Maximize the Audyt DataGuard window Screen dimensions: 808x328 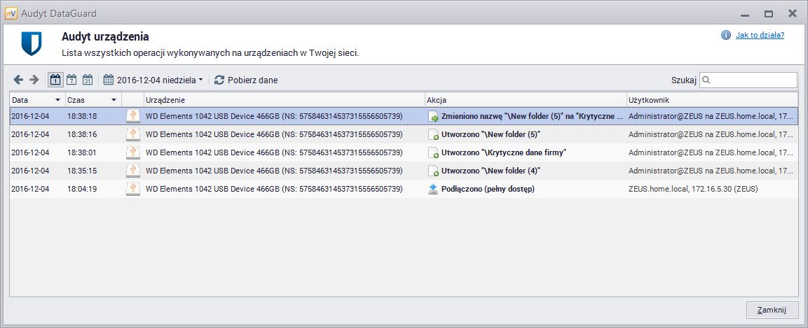click(769, 14)
